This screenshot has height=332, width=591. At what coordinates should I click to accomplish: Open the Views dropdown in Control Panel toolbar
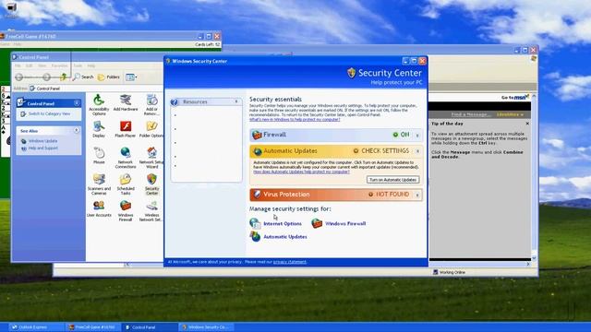click(131, 77)
